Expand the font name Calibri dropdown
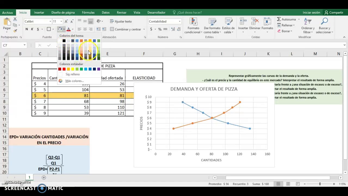Viewport: 348px width, 196px height. point(50,21)
